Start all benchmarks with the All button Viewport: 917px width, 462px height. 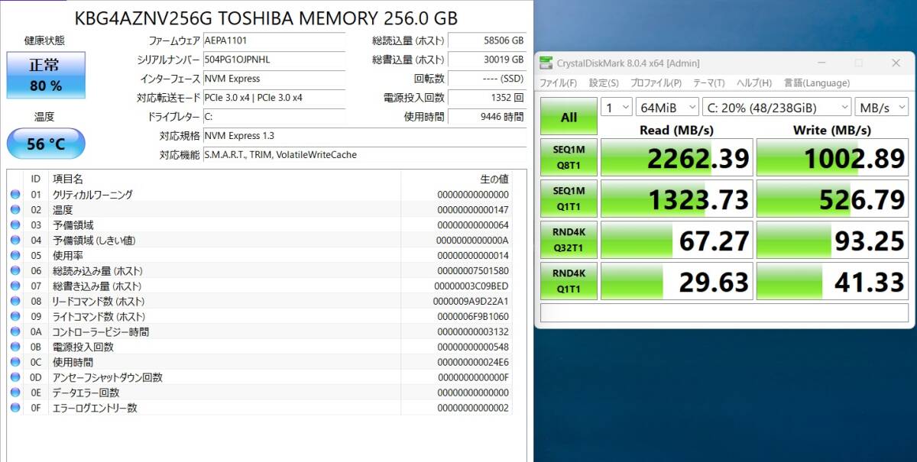[x=569, y=117]
